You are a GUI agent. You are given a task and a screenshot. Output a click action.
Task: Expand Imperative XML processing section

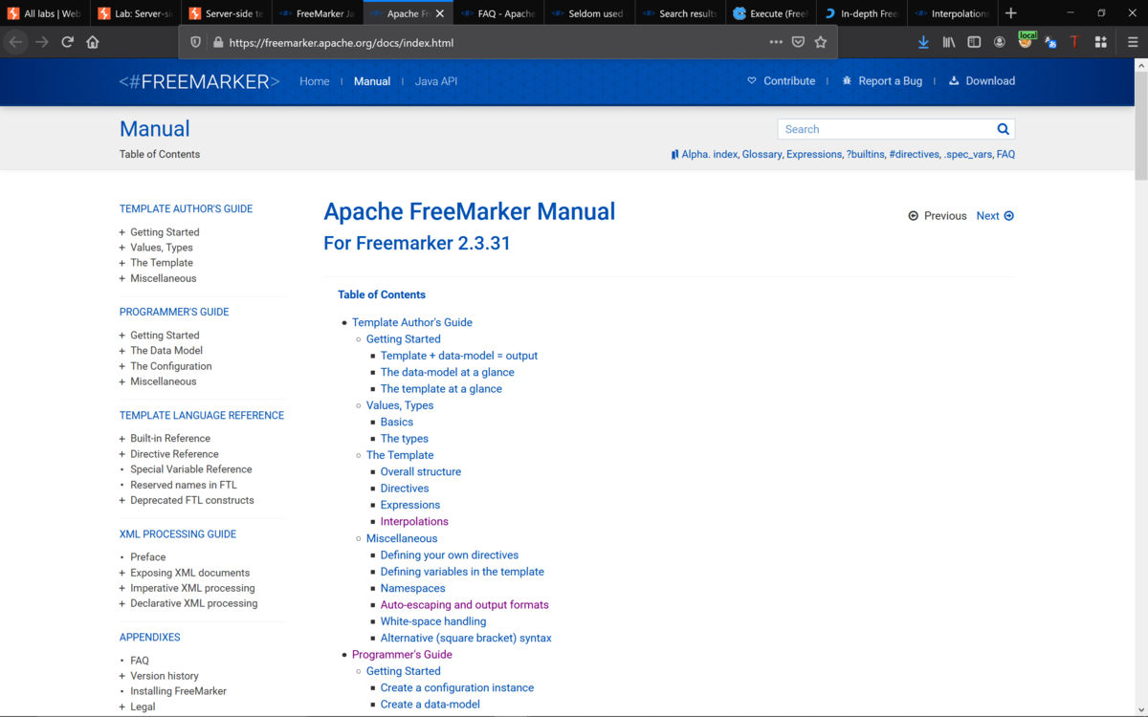click(122, 588)
